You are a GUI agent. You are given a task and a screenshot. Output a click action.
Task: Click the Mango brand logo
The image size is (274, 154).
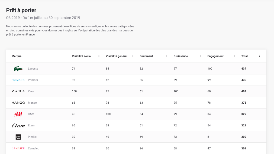coord(18,103)
